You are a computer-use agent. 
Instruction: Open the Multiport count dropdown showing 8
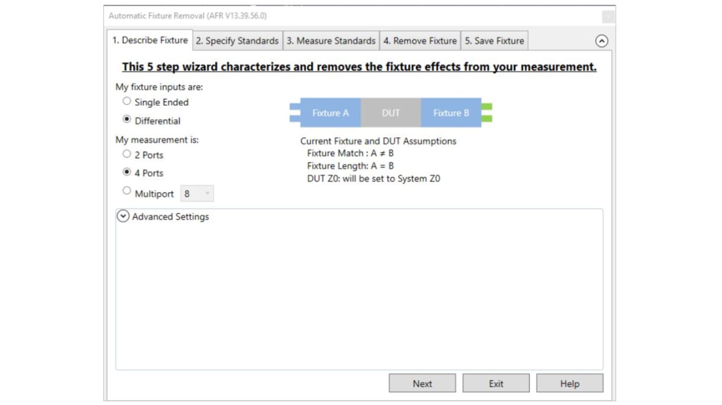pyautogui.click(x=197, y=193)
